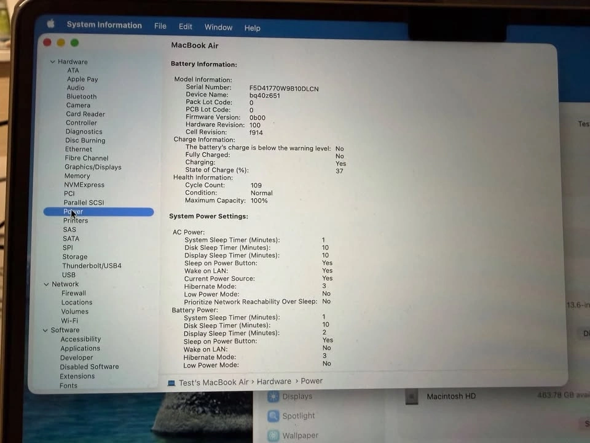The image size is (590, 443).
Task: Collapse the Network section chevron
Action: click(x=46, y=284)
